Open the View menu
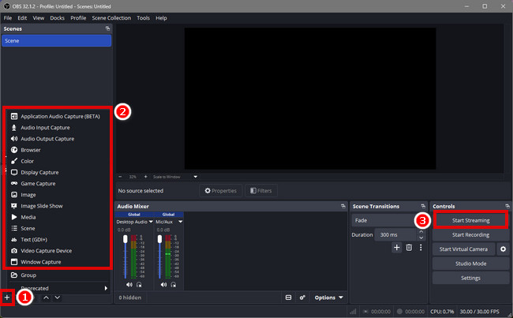513x318 pixels. click(39, 17)
